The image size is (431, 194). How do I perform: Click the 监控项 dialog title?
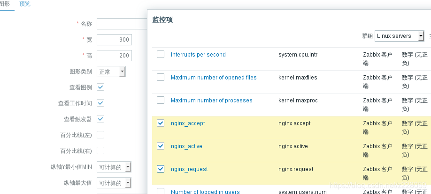point(162,20)
